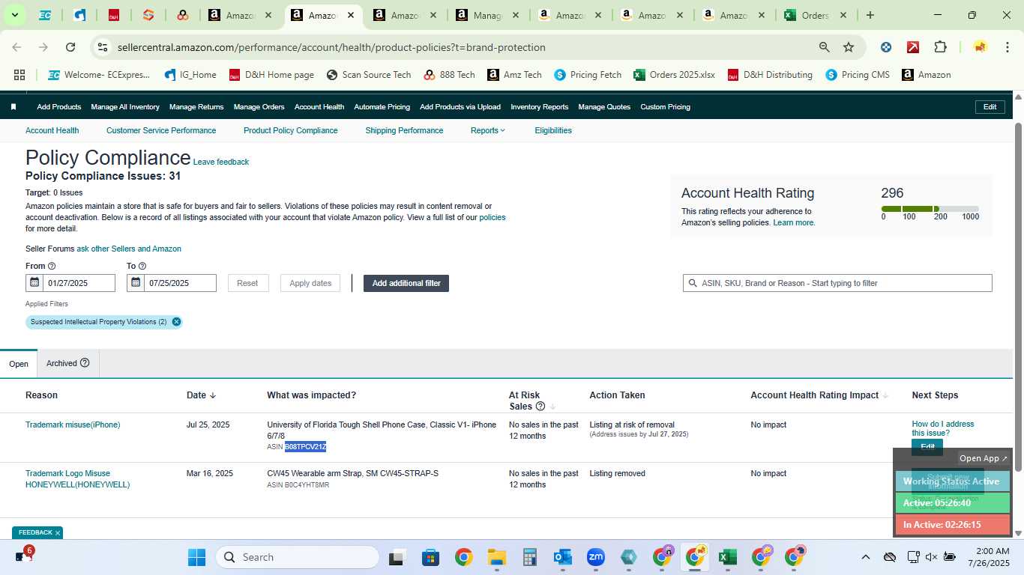Click the bookmark flag icon in Seller Central toolbar
The width and height of the screenshot is (1024, 575).
click(13, 107)
